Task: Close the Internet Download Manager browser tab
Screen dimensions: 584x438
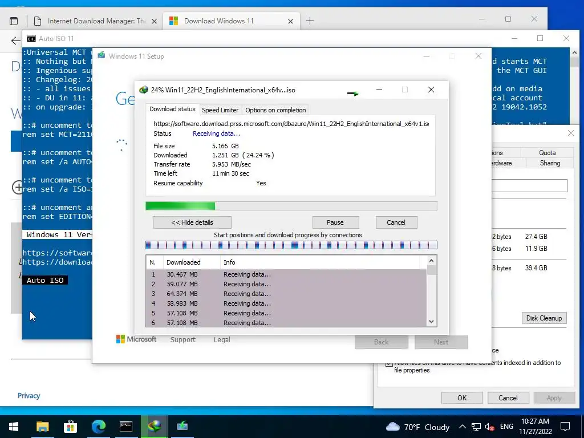Action: (154, 21)
